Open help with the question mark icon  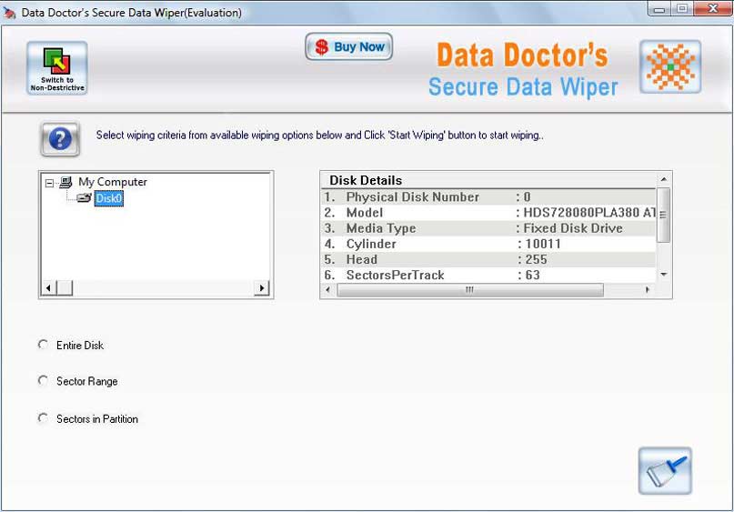pos(60,138)
